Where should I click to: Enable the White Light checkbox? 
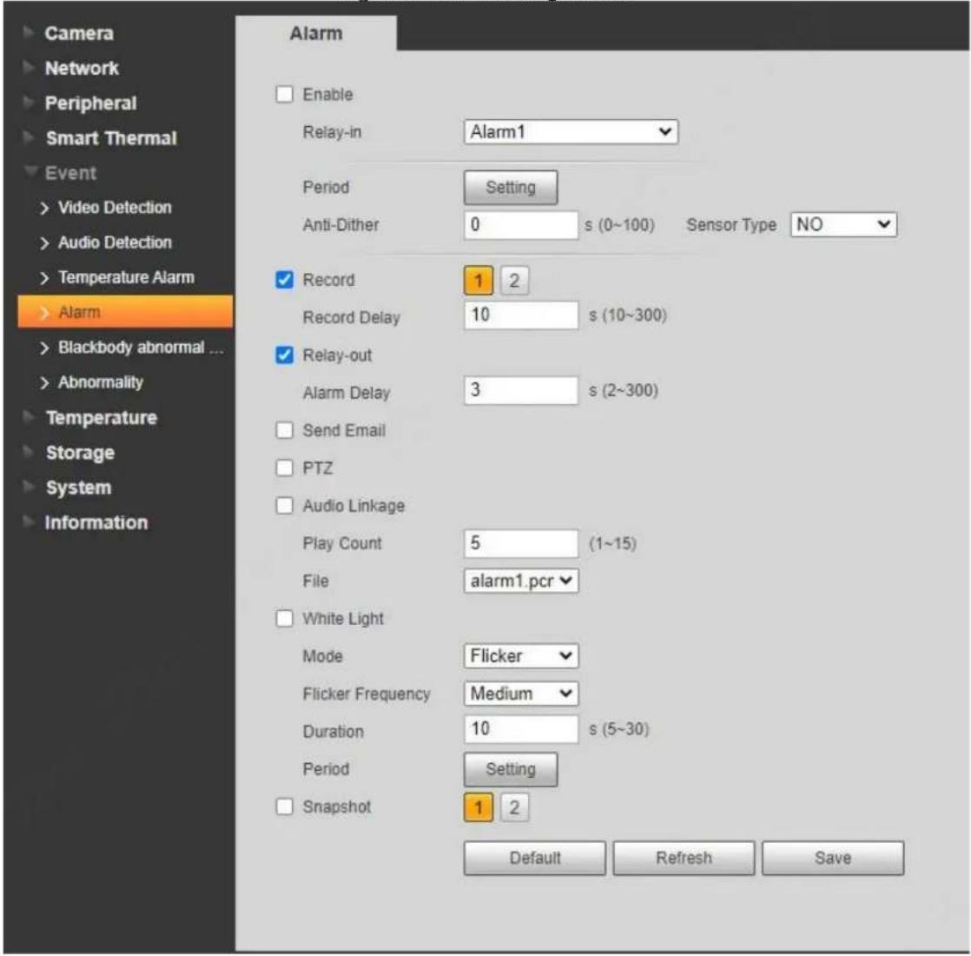coord(284,618)
